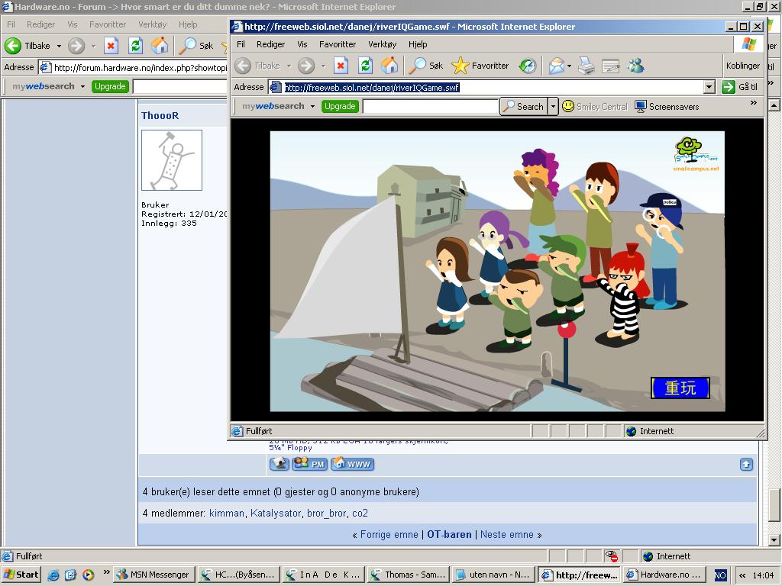Expand mywebsearch toolbar overflow chevron

point(754,103)
